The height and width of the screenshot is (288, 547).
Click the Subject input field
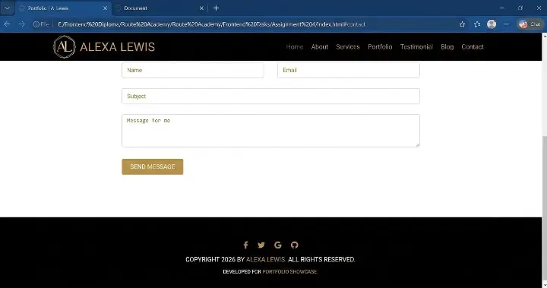tap(270, 96)
